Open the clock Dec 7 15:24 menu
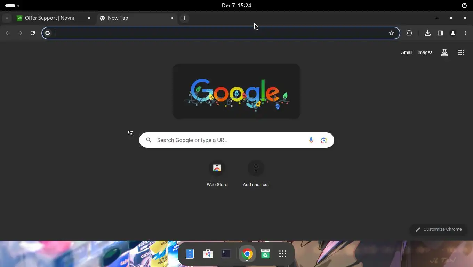473x267 pixels. (x=236, y=5)
